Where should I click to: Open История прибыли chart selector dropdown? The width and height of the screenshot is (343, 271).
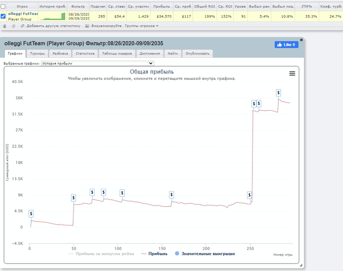coord(98,63)
